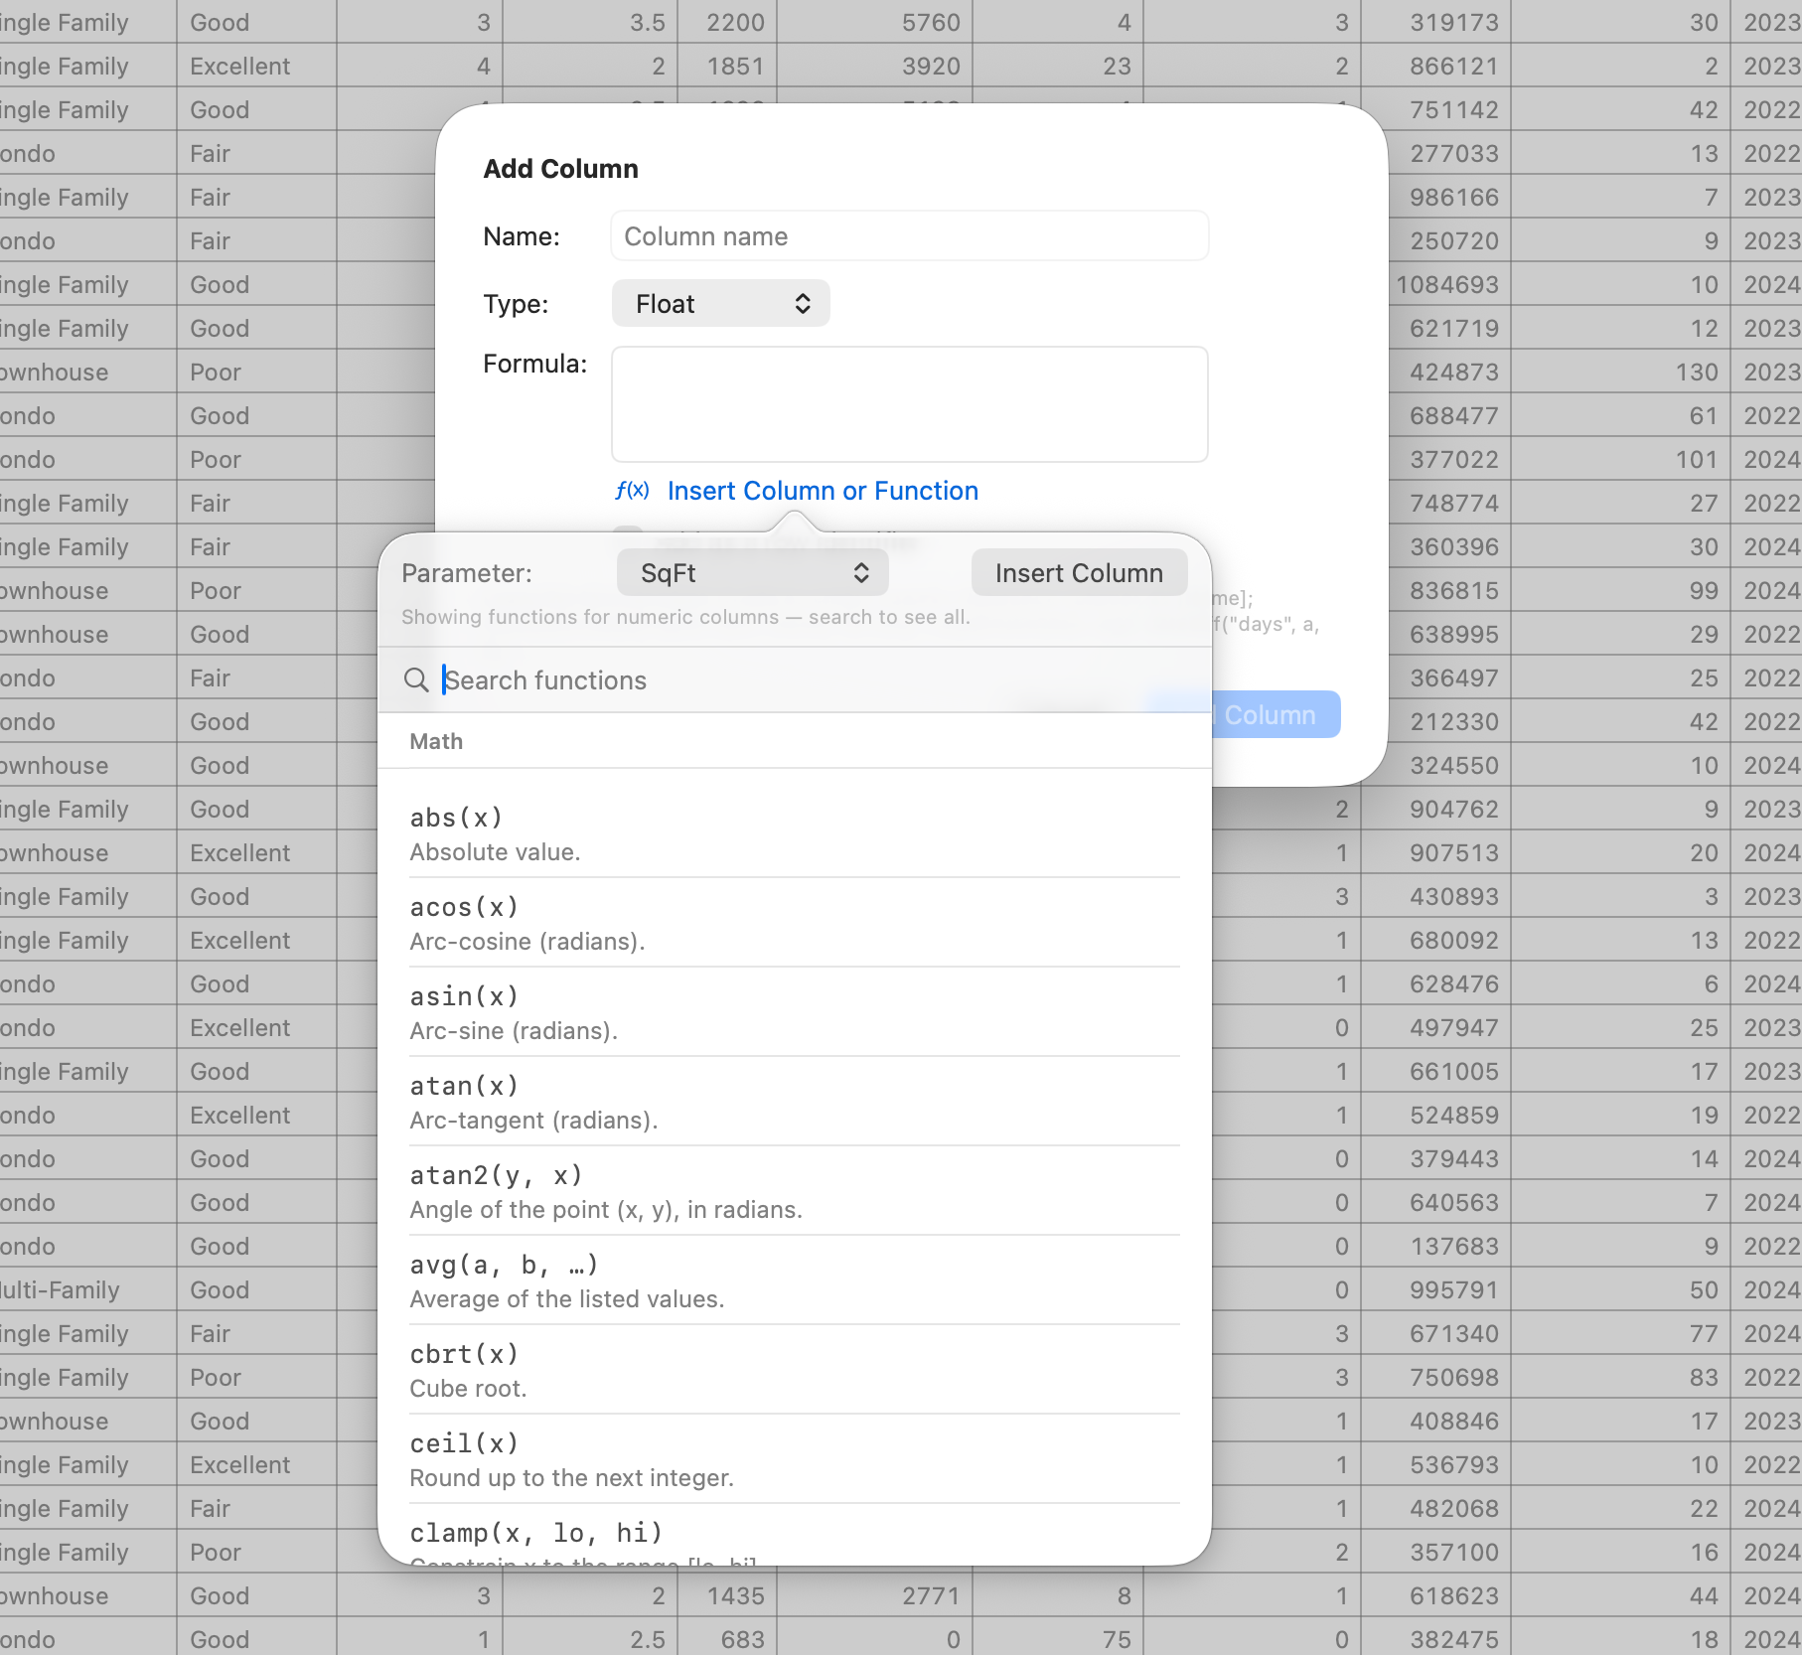1802x1655 pixels.
Task: Select the atan(x) function
Action: (795, 1102)
